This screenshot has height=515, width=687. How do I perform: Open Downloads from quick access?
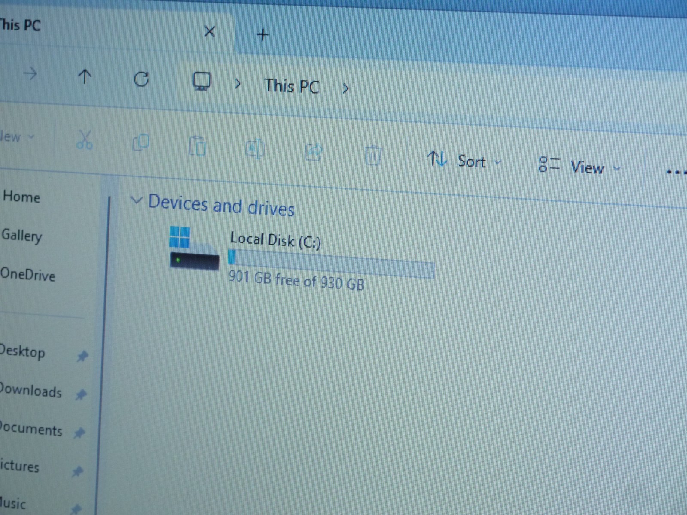tap(31, 391)
